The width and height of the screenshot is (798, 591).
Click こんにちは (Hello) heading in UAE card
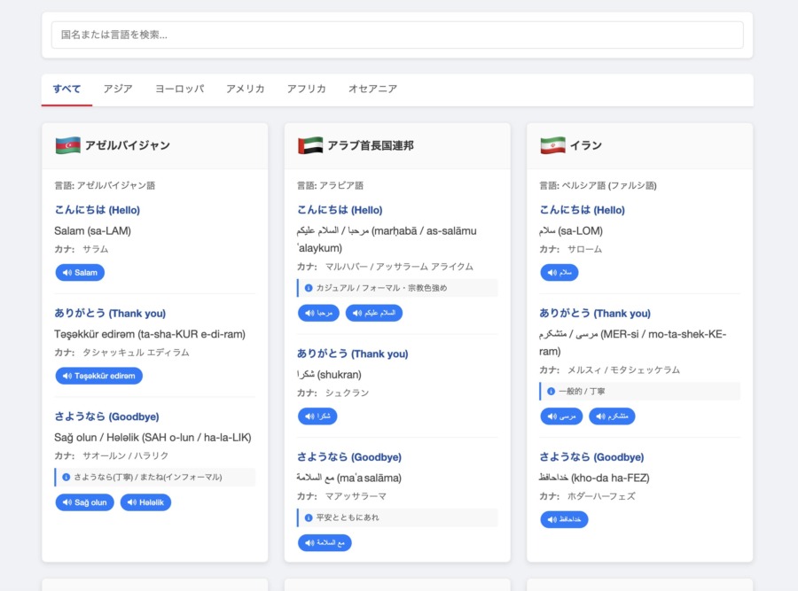coord(340,209)
